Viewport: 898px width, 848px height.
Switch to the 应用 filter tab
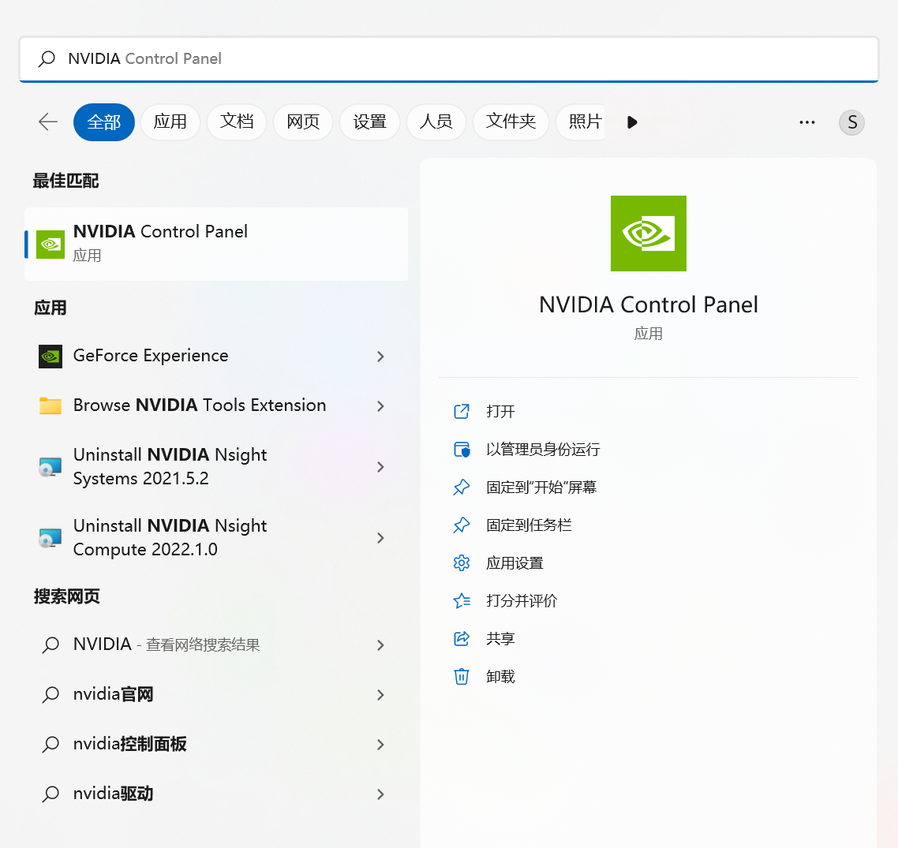point(170,122)
